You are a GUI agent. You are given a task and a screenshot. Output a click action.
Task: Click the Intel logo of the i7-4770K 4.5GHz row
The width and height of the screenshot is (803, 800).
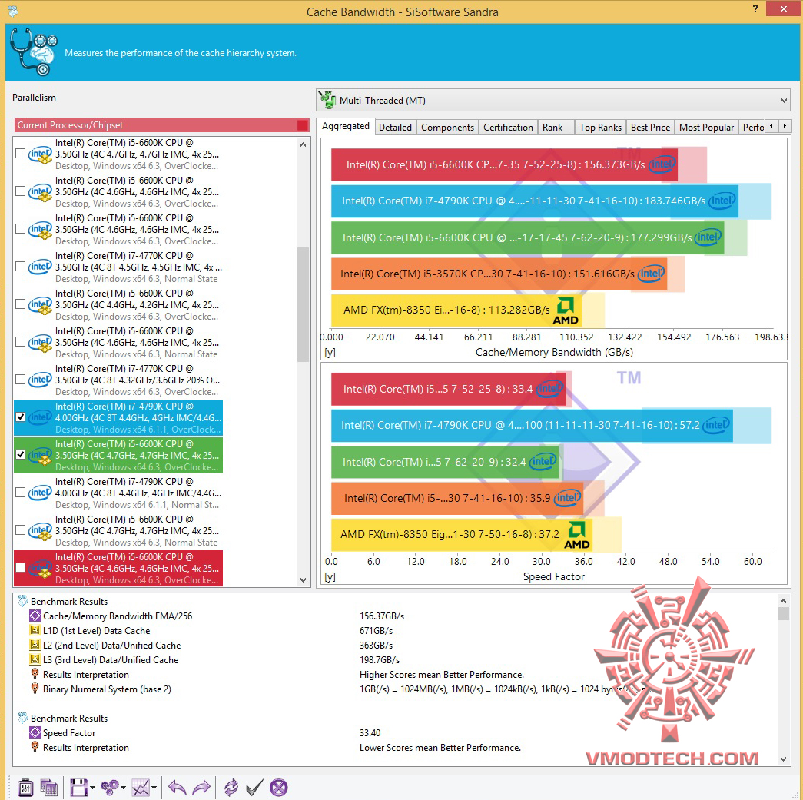point(40,267)
